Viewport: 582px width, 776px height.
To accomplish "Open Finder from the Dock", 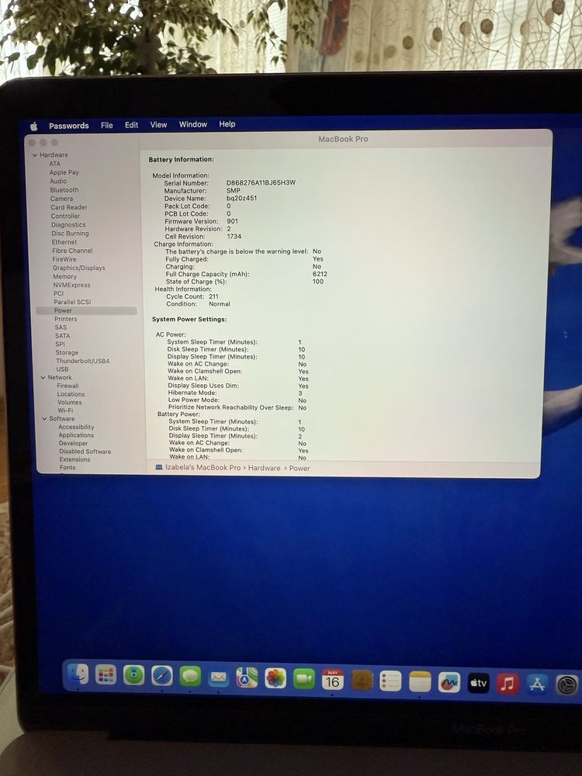I will (x=78, y=674).
